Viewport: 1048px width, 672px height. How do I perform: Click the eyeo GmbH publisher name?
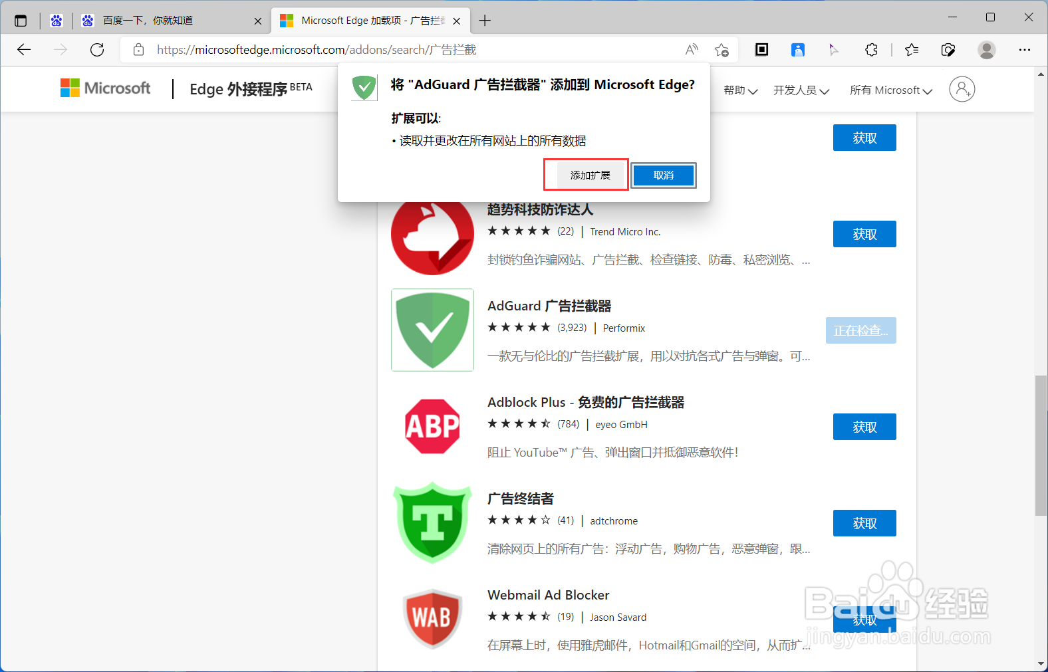[x=621, y=425]
